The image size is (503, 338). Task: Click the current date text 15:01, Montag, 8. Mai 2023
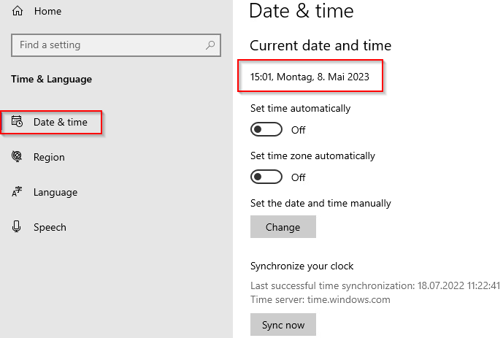(310, 77)
